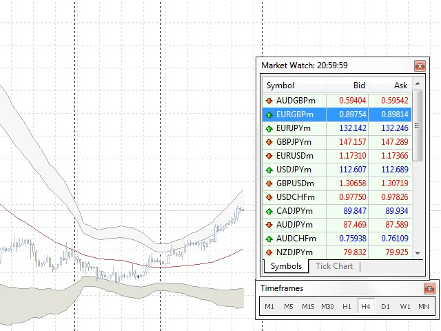The height and width of the screenshot is (331, 441).
Task: Activate the H4 timeframe button
Action: click(366, 306)
